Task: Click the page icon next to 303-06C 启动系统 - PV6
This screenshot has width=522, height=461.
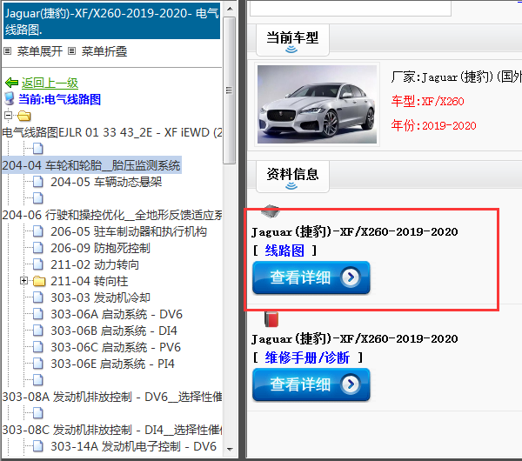Action: [x=38, y=347]
